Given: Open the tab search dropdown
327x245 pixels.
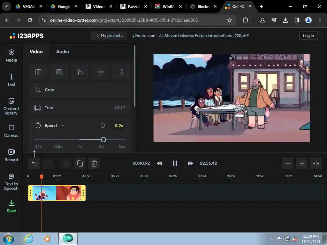Looking at the screenshot, I should tap(6, 6).
